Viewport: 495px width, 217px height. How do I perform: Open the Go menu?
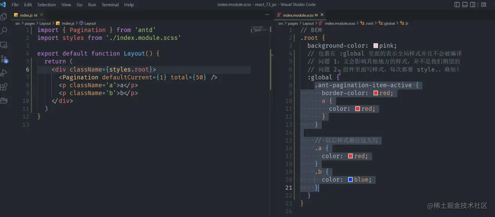[x=79, y=4]
